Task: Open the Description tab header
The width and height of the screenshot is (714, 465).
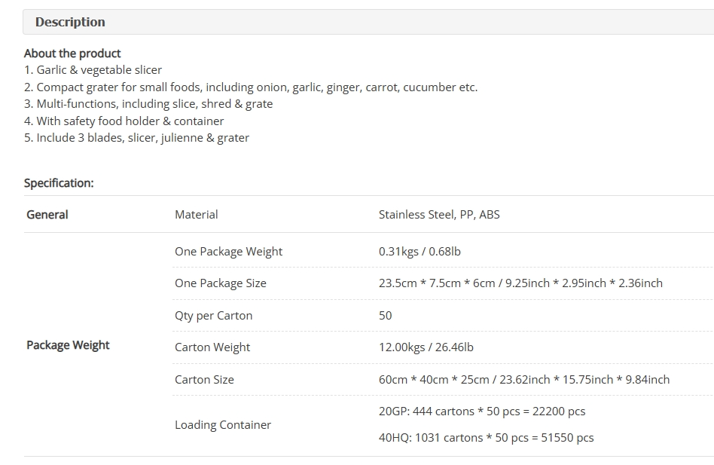Action: (x=368, y=22)
